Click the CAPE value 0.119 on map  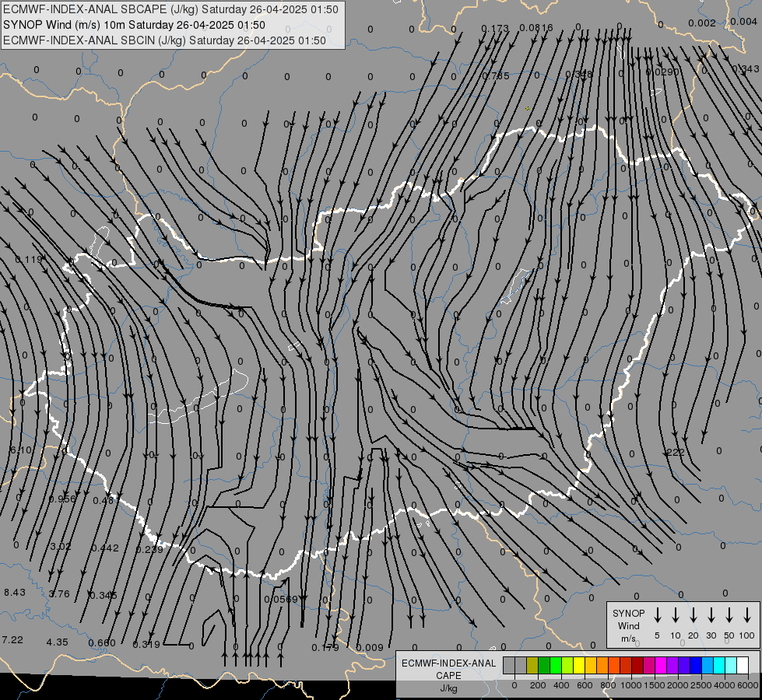29,259
